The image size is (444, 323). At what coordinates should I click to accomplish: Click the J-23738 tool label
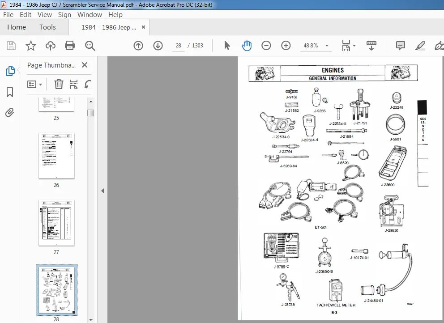[x=288, y=305]
